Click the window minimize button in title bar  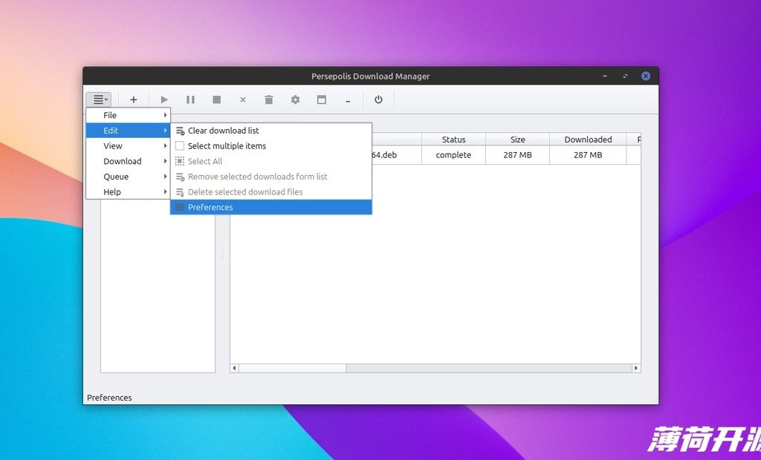(x=605, y=76)
